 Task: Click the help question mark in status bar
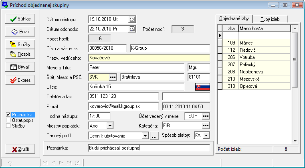[x=9, y=163]
